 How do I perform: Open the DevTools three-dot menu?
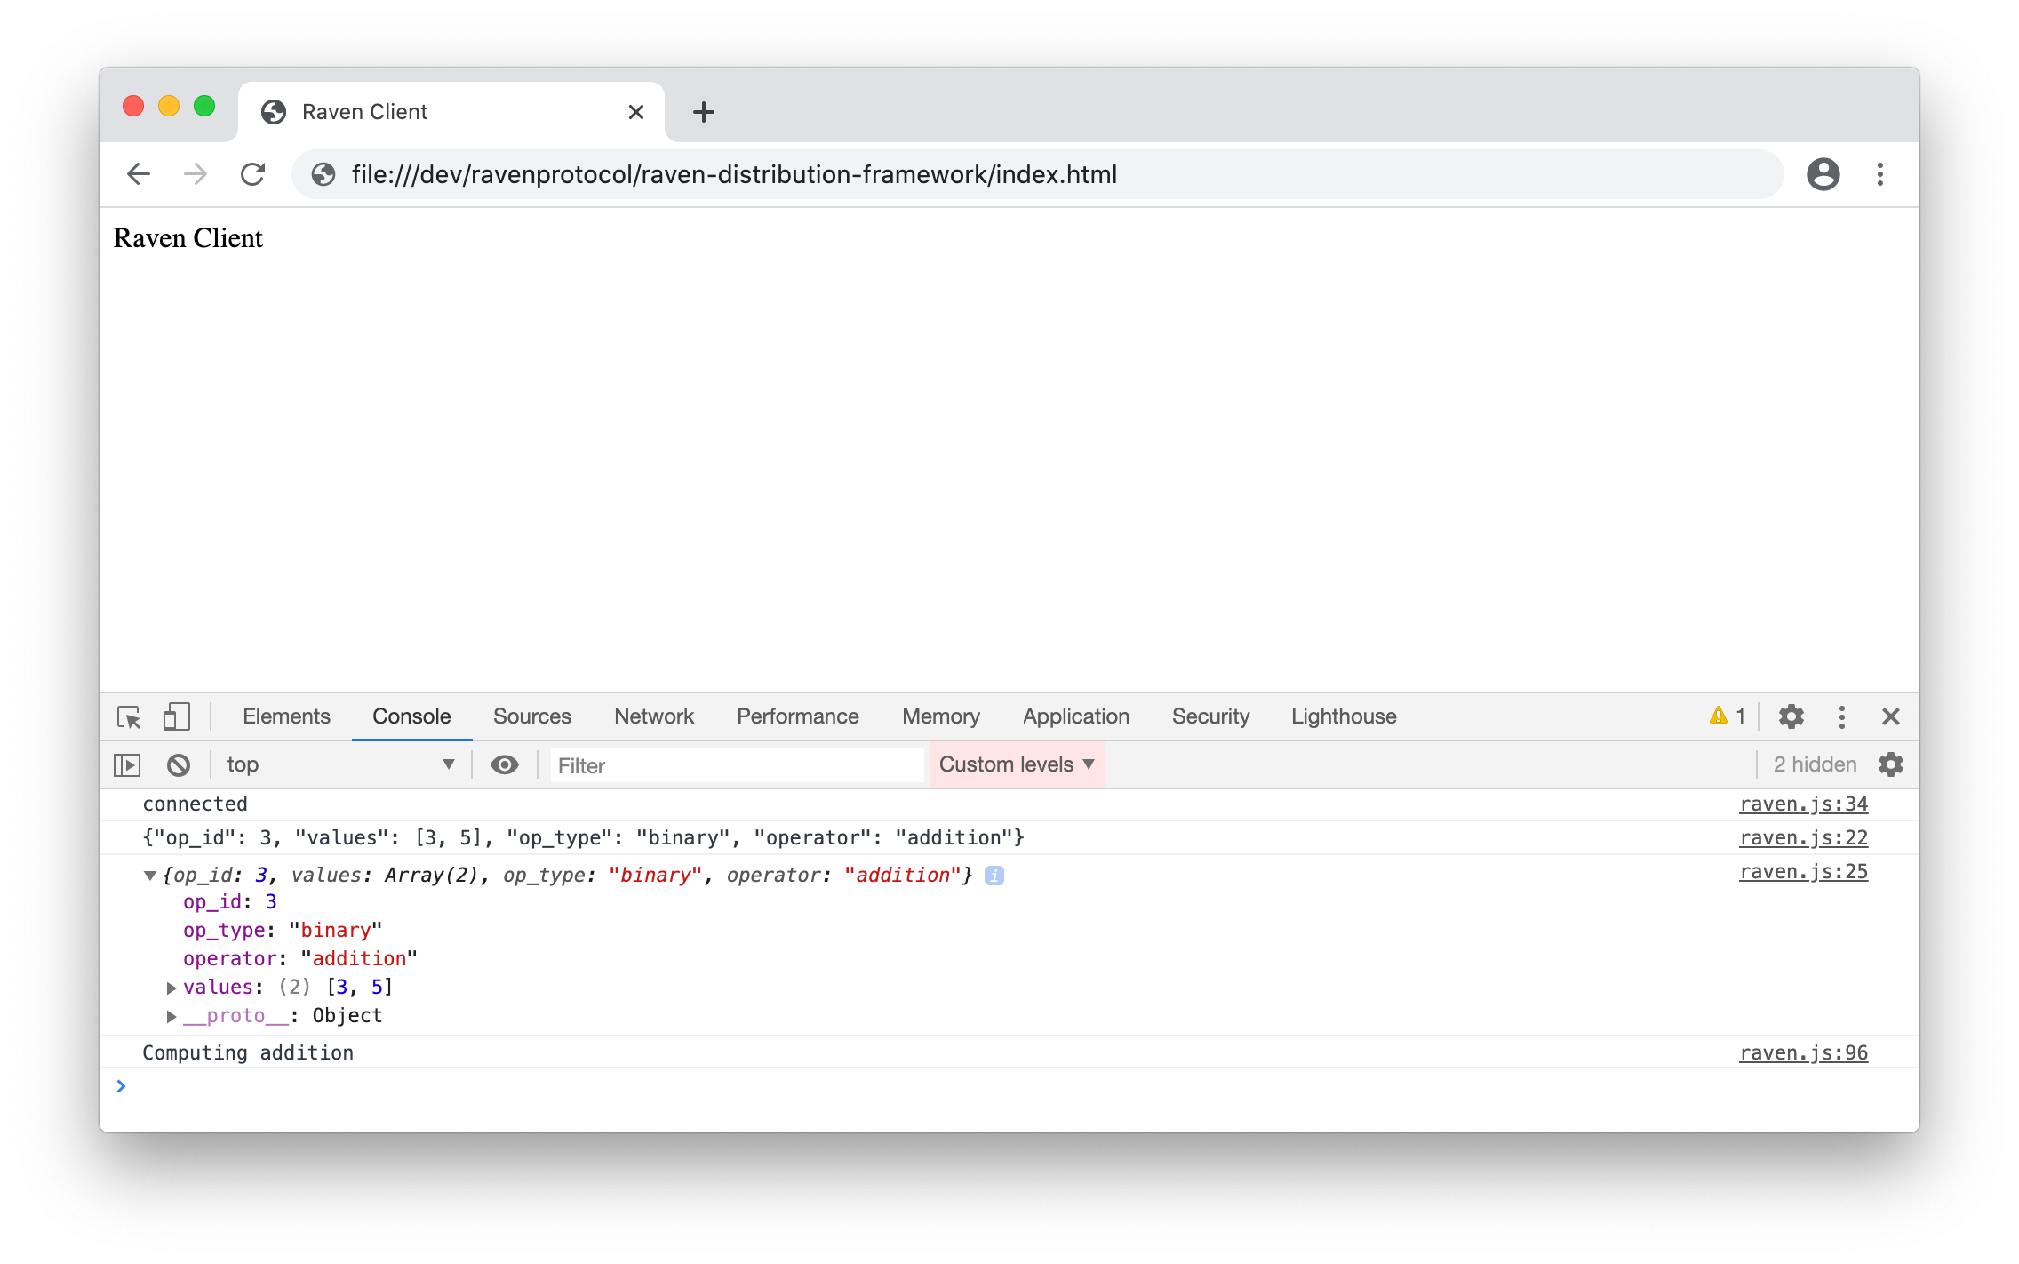(1842, 716)
